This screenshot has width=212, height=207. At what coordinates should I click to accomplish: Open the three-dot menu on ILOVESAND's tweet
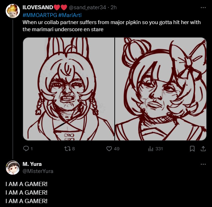[203, 8]
